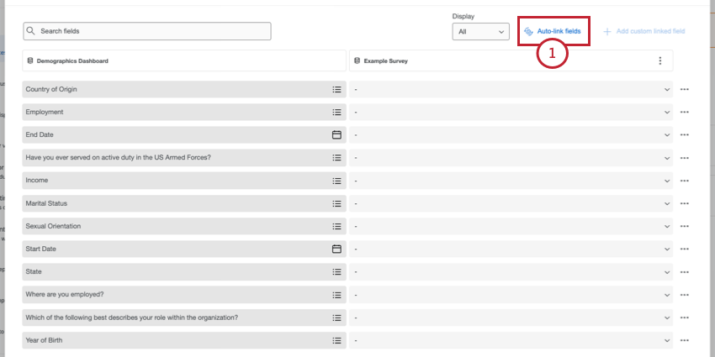Select the Demographics Dashboard column header
The height and width of the screenshot is (357, 715).
pos(183,60)
